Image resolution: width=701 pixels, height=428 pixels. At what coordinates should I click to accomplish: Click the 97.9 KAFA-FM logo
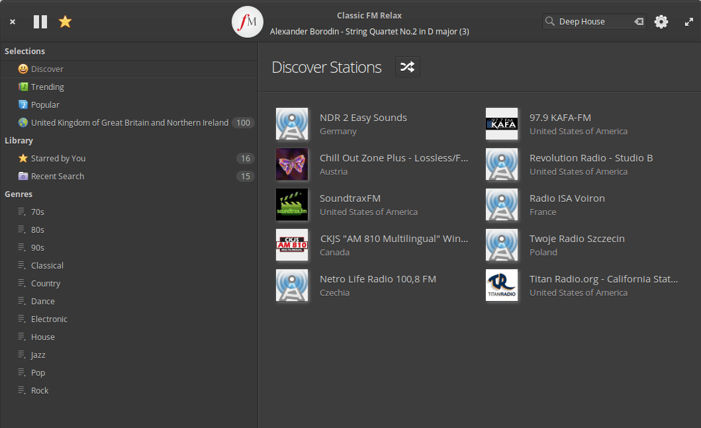click(x=502, y=124)
